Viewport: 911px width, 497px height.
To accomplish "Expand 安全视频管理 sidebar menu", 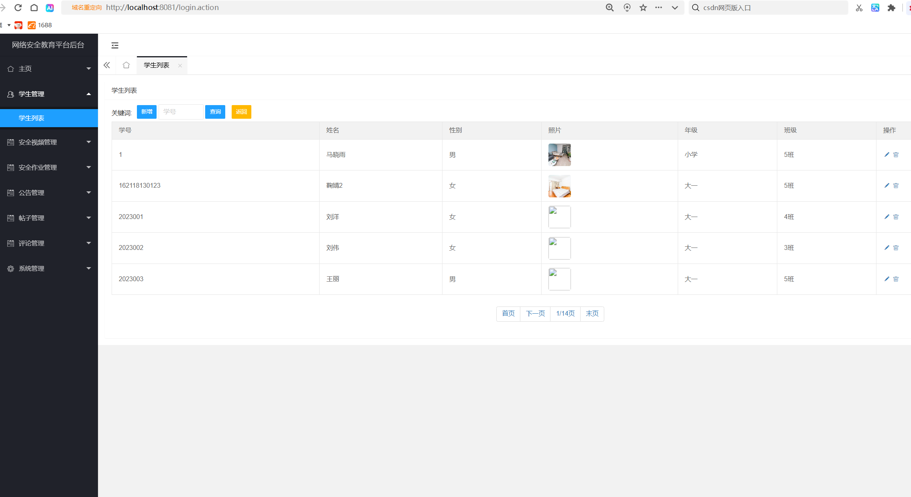I will tap(49, 142).
